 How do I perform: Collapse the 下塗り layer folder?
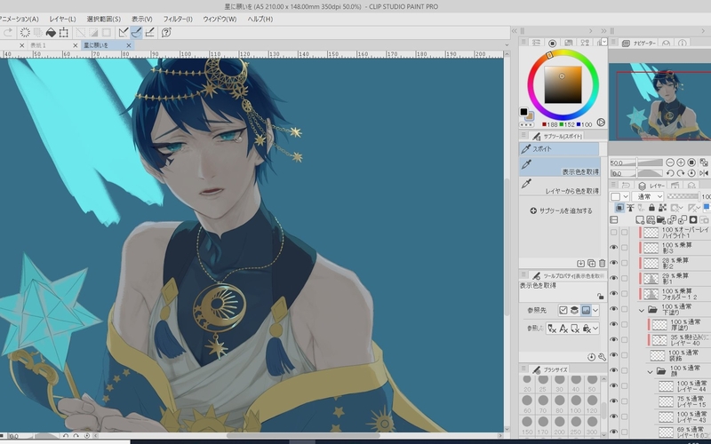642,310
